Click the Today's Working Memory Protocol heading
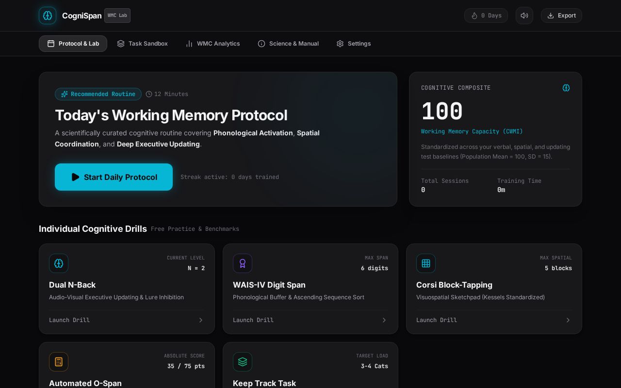The image size is (621, 388). point(171,115)
